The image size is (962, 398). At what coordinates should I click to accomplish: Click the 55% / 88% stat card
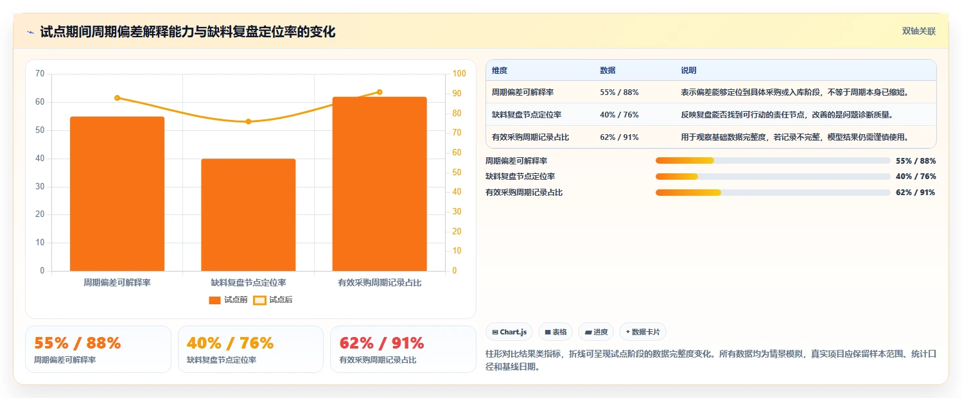click(x=98, y=349)
